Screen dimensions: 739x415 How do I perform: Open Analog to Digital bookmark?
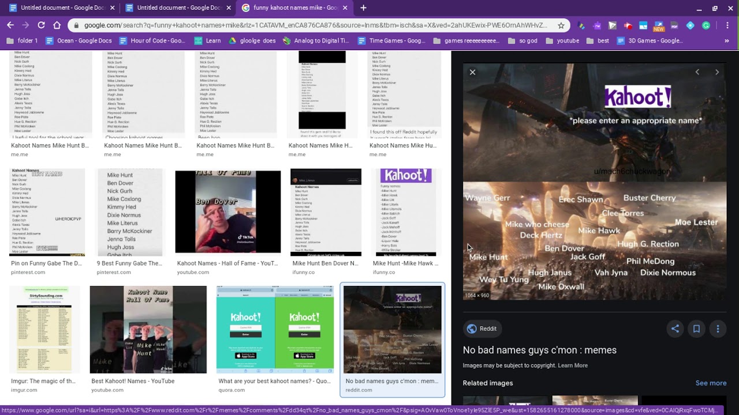coord(316,41)
